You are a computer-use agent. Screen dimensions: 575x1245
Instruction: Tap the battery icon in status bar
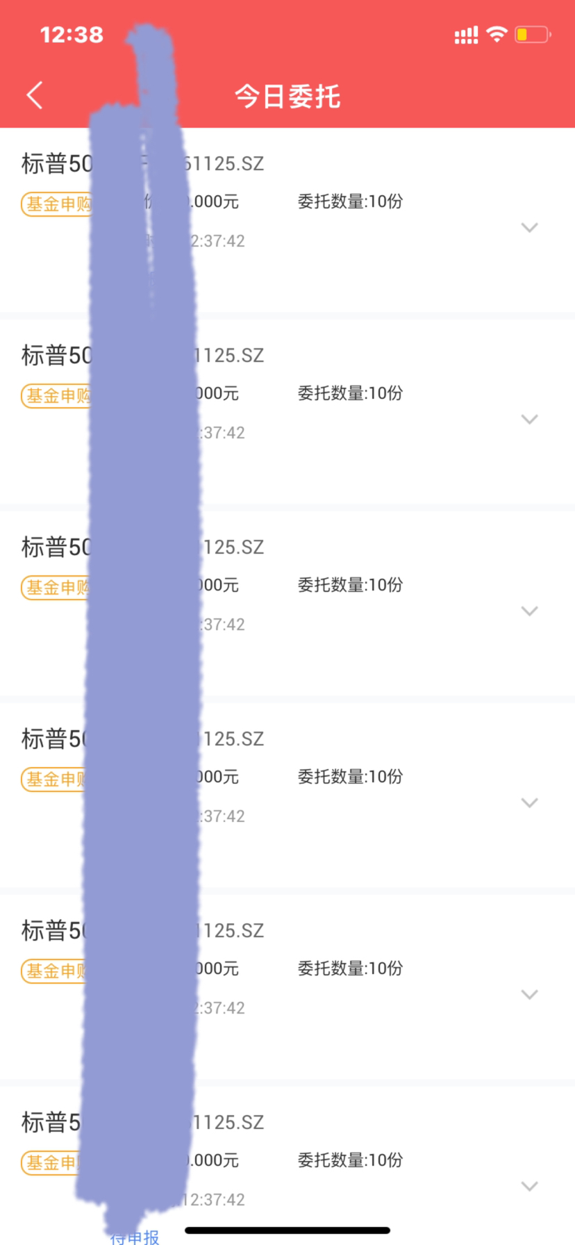(x=533, y=34)
